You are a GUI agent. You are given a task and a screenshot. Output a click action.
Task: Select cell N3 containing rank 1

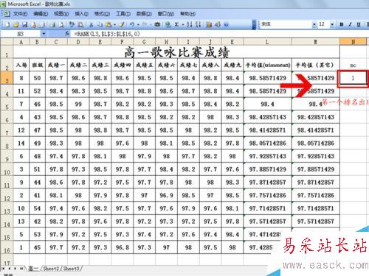tap(353, 78)
